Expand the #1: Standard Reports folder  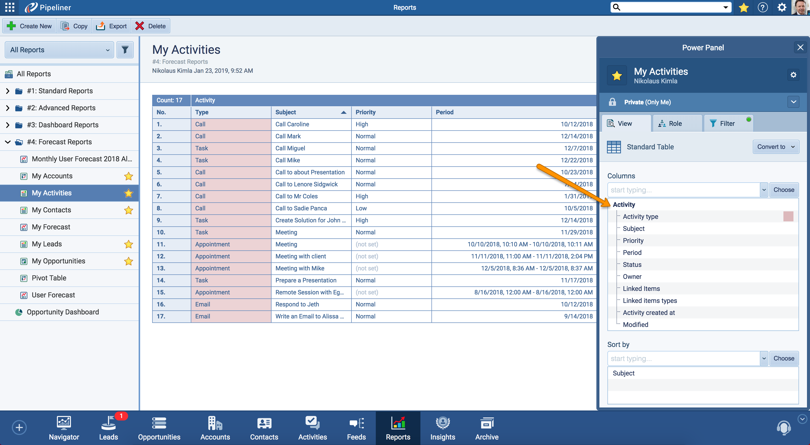point(8,91)
